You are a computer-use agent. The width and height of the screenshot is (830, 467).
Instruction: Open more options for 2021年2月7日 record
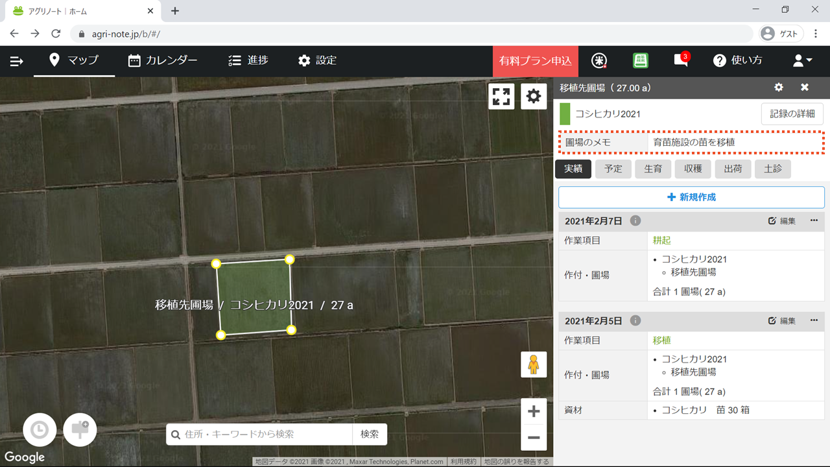pyautogui.click(x=814, y=221)
